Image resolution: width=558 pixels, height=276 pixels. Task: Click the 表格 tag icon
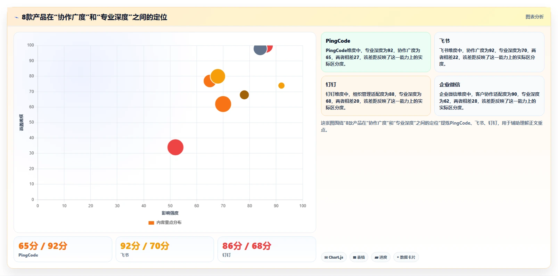point(354,258)
